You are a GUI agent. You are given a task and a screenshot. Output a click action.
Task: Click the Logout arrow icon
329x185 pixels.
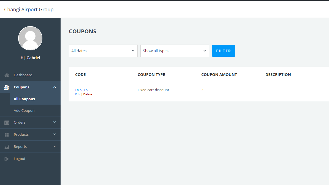pos(7,159)
